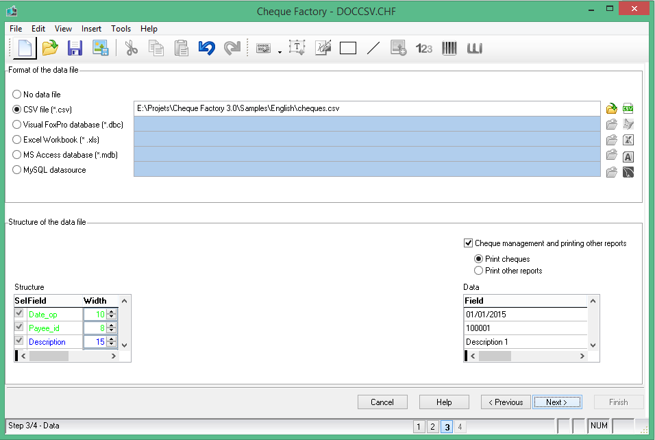Click the Help button in wizard
Image resolution: width=655 pixels, height=440 pixels.
[x=444, y=402]
